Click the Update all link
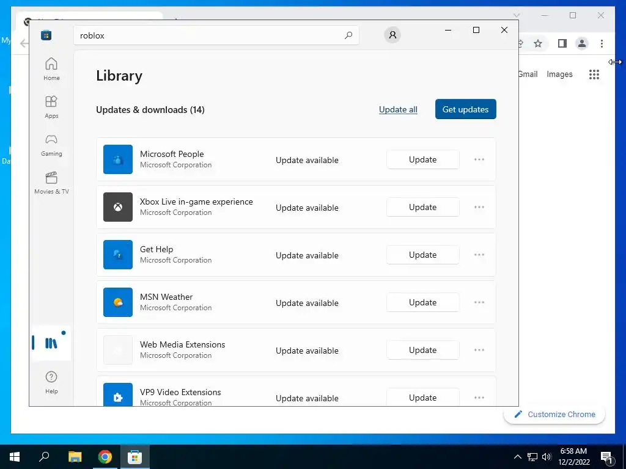The width and height of the screenshot is (626, 469). (398, 109)
